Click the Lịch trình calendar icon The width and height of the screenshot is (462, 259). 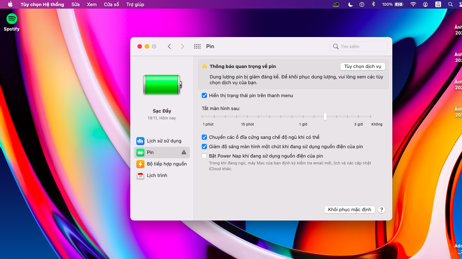(140, 176)
